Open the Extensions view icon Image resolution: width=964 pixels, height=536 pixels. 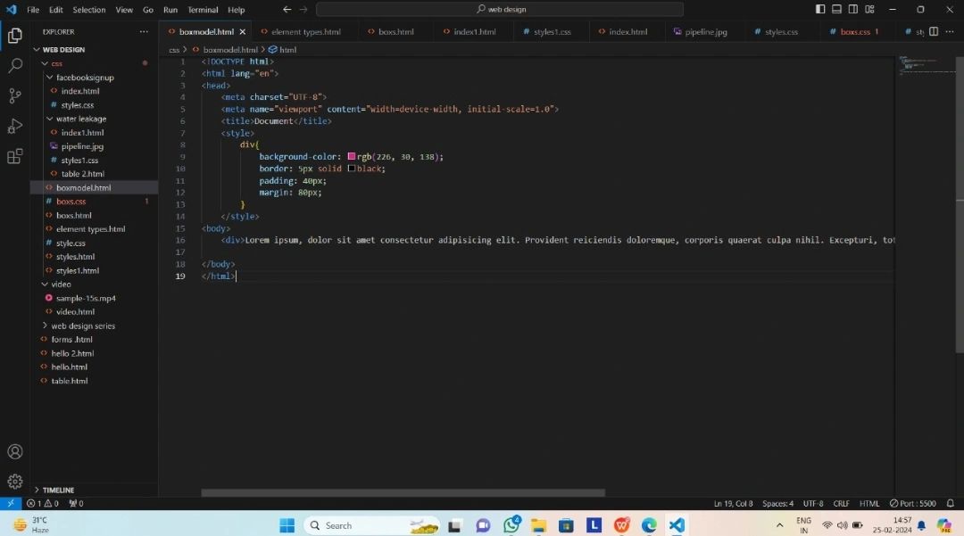click(14, 156)
